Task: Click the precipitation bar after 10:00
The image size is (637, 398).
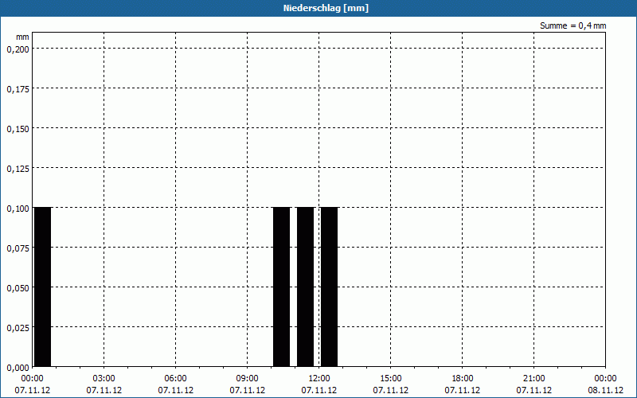Action: [282, 287]
